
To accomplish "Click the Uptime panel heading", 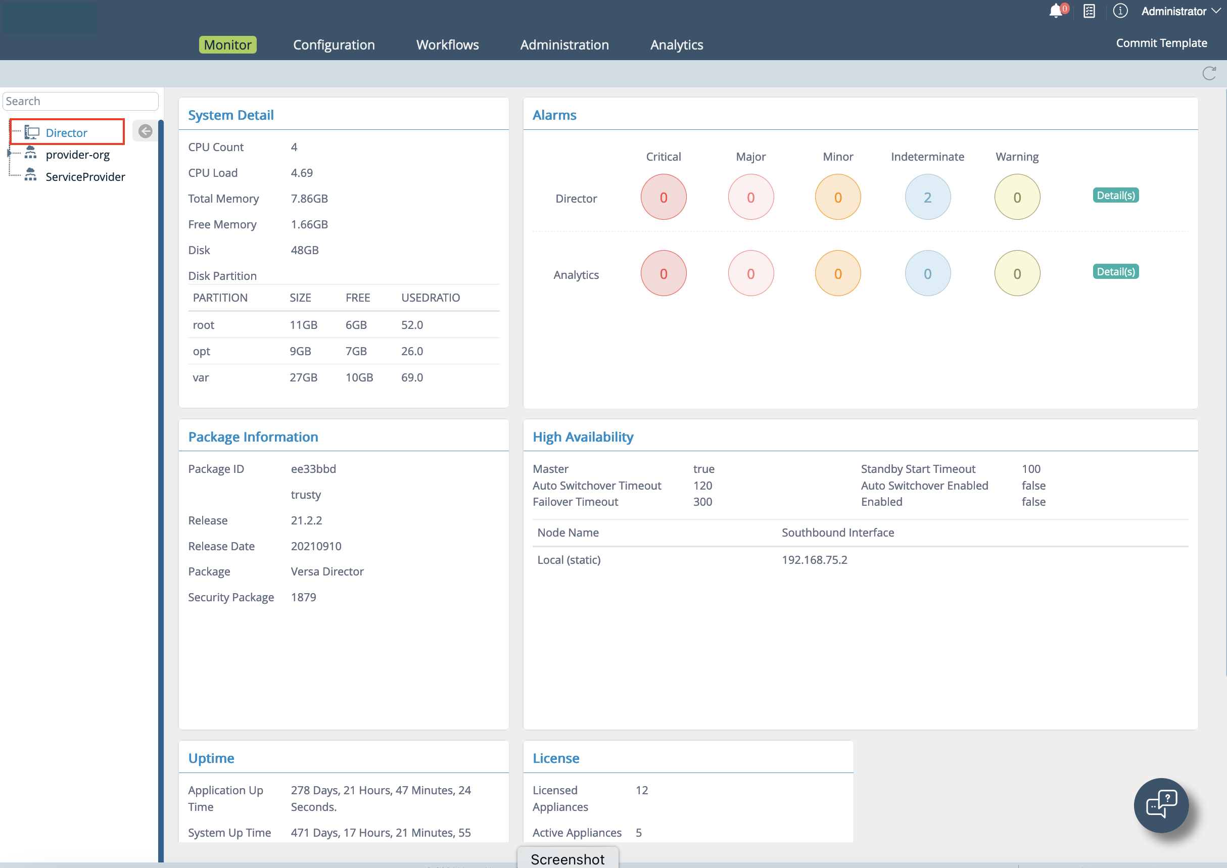I will tap(211, 758).
